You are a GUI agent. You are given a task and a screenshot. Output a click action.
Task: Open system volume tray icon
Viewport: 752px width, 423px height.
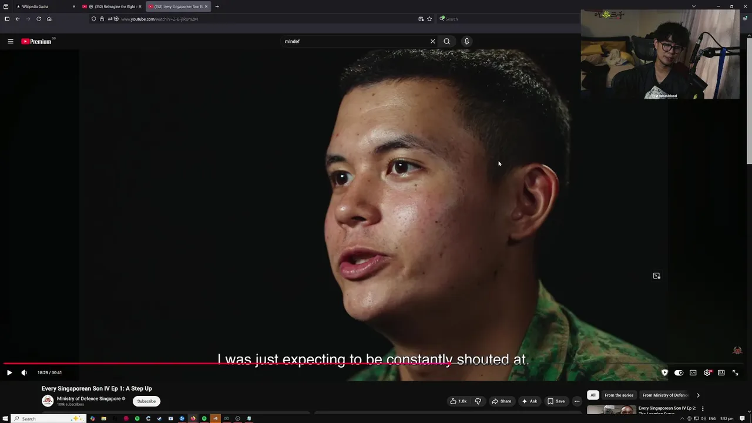click(703, 418)
